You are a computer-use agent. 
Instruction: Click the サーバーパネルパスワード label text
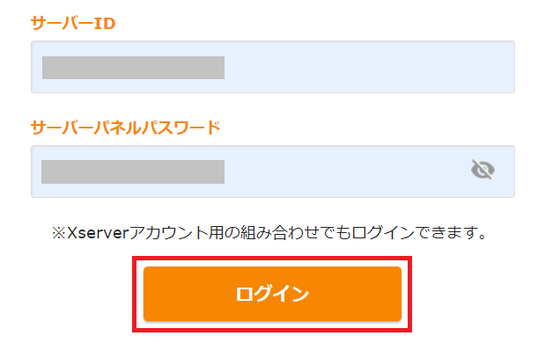click(x=126, y=128)
